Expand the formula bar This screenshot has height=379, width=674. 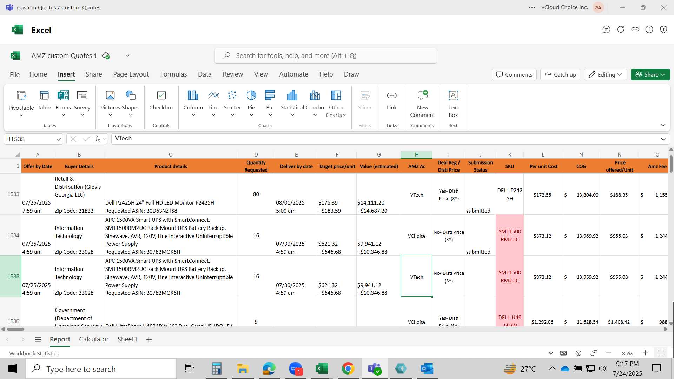tap(663, 139)
